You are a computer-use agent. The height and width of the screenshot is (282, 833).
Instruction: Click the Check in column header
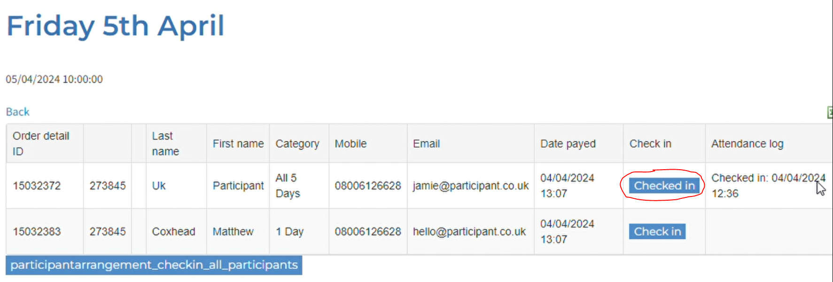tap(650, 144)
